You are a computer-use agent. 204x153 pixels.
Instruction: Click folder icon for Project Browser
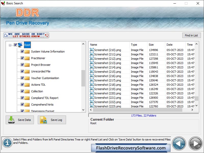click(x=27, y=65)
